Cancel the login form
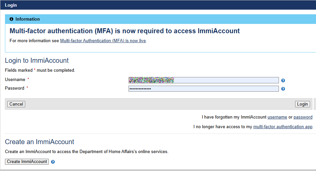 pos(16,104)
